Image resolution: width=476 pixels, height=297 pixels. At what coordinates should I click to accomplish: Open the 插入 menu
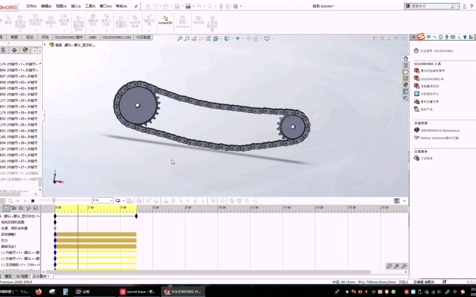[x=75, y=6]
